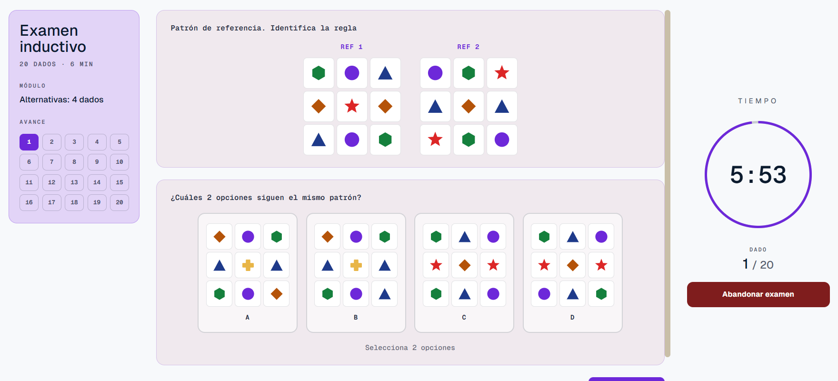
Task: Click the Abandonar examen button
Action: click(x=758, y=294)
